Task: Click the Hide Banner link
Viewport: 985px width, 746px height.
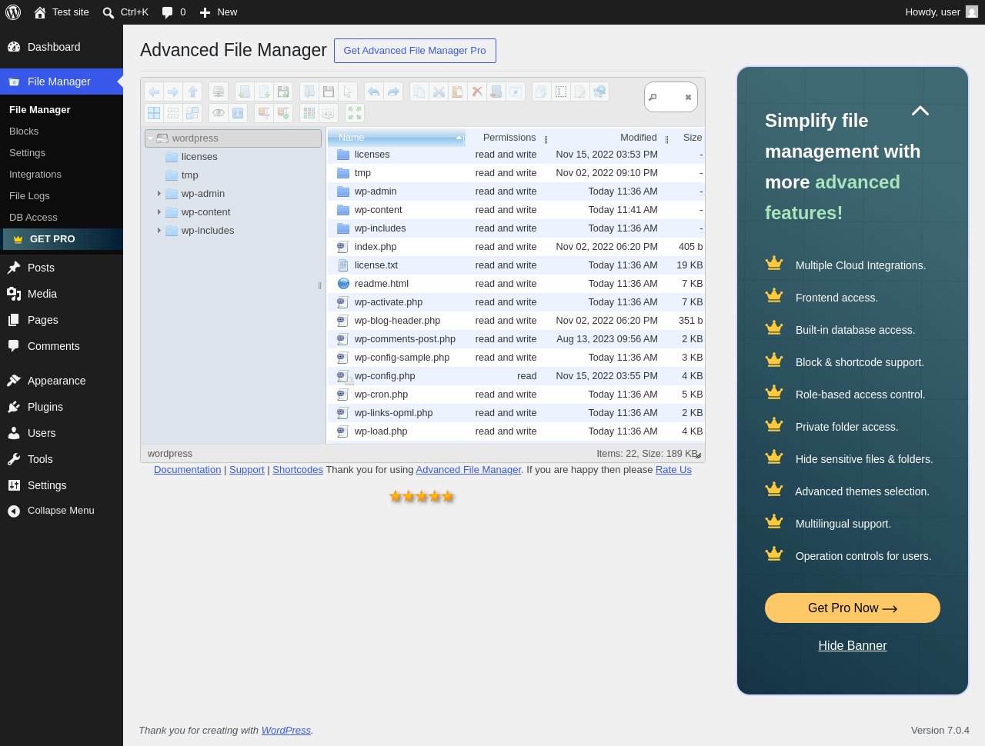Action: [853, 646]
